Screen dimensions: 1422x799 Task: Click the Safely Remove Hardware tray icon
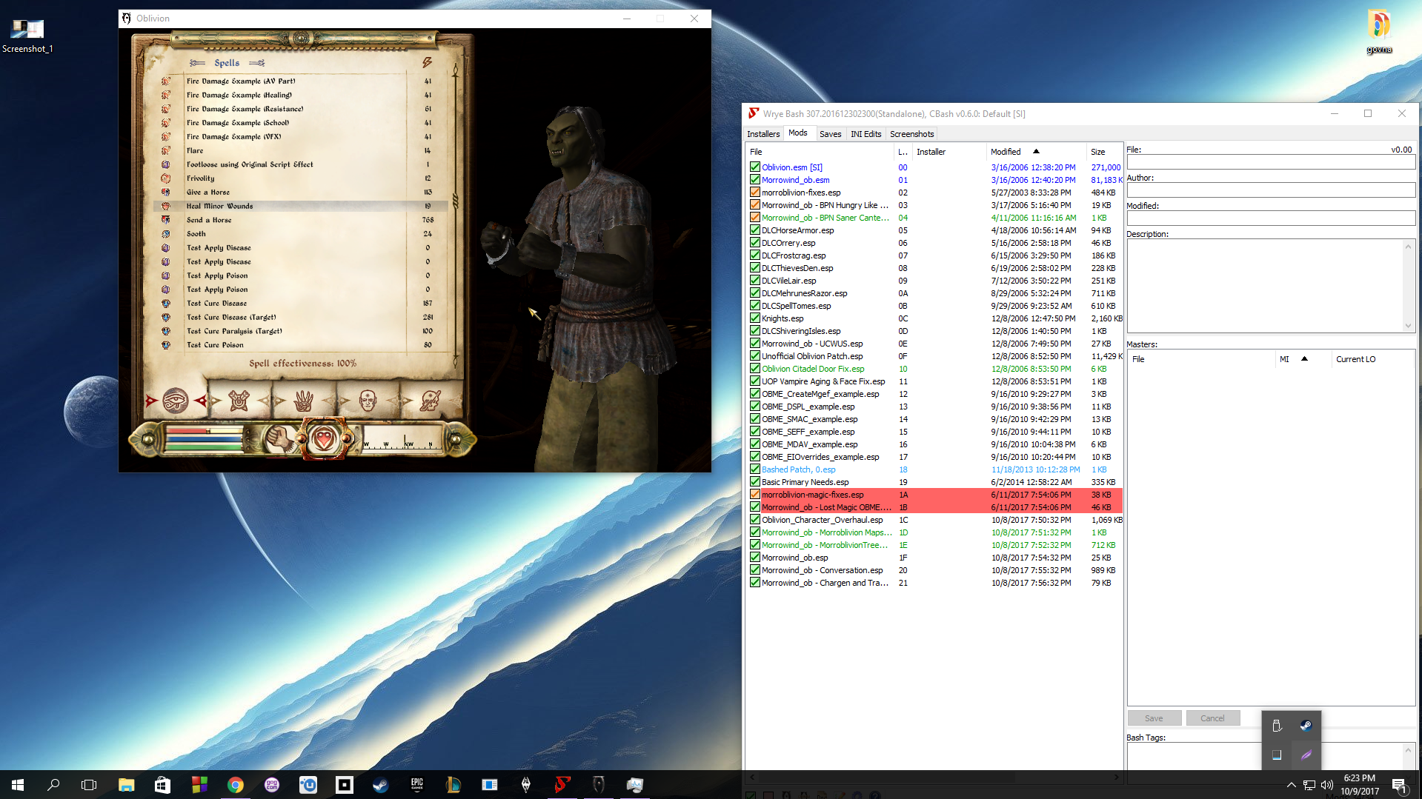[x=1277, y=726]
